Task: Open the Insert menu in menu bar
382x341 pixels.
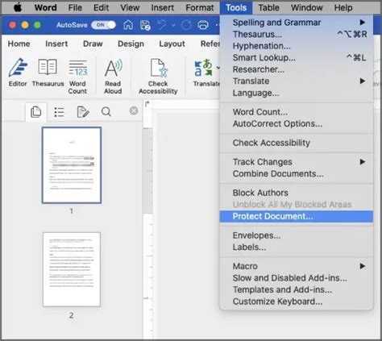Action: (x=162, y=7)
